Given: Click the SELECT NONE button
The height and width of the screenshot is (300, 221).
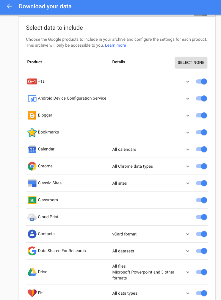Looking at the screenshot, I should (x=191, y=62).
